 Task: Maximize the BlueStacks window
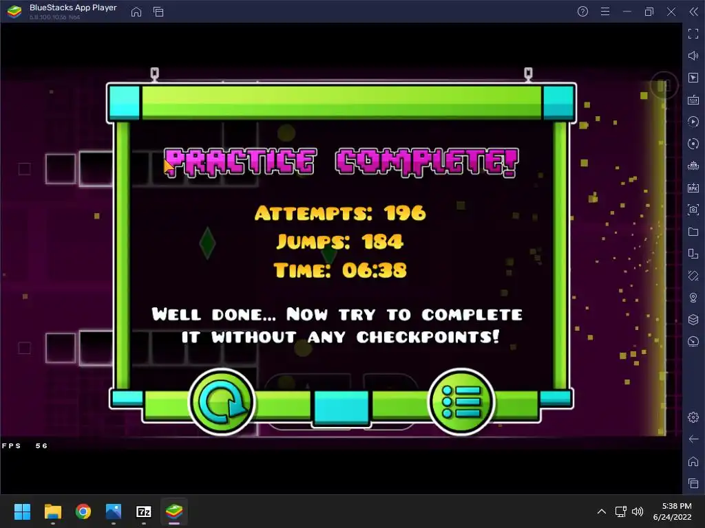tap(649, 12)
